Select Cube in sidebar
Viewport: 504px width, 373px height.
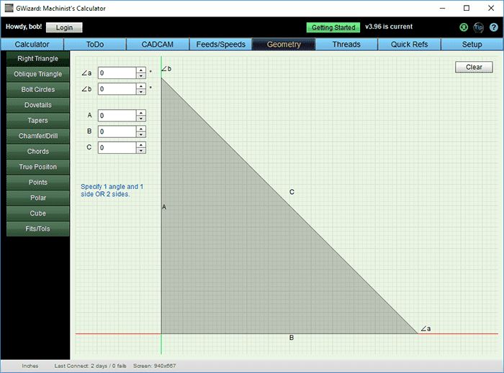38,213
